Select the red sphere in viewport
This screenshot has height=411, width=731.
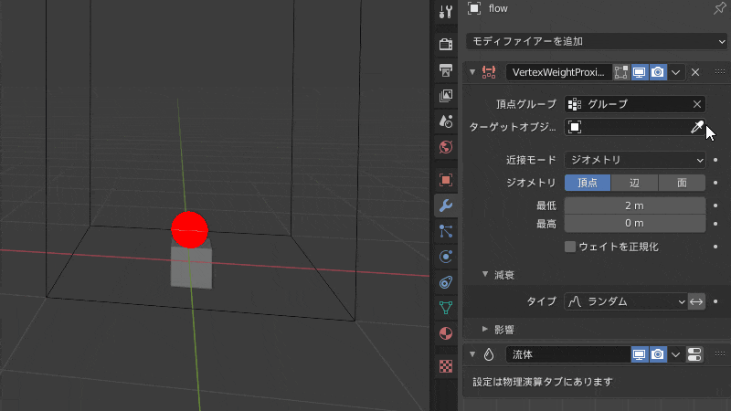click(189, 230)
